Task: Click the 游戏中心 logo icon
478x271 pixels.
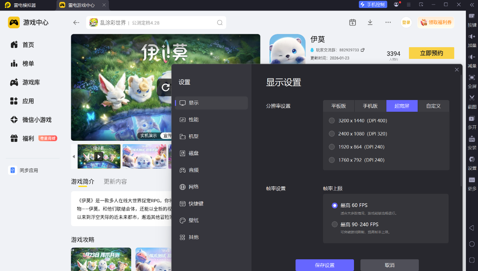Action: pos(14,22)
